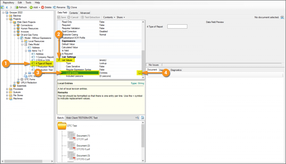Open the Add button's dropdown arrow
Image resolution: width=286 pixels, height=164 pixels.
pyautogui.click(x=39, y=8)
